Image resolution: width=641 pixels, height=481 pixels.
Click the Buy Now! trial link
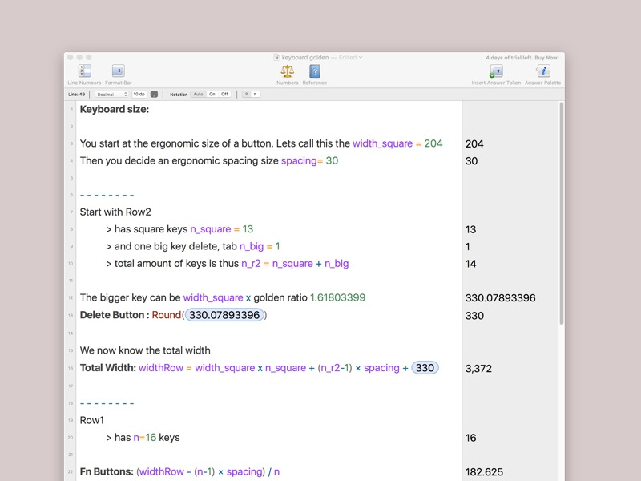pos(546,58)
